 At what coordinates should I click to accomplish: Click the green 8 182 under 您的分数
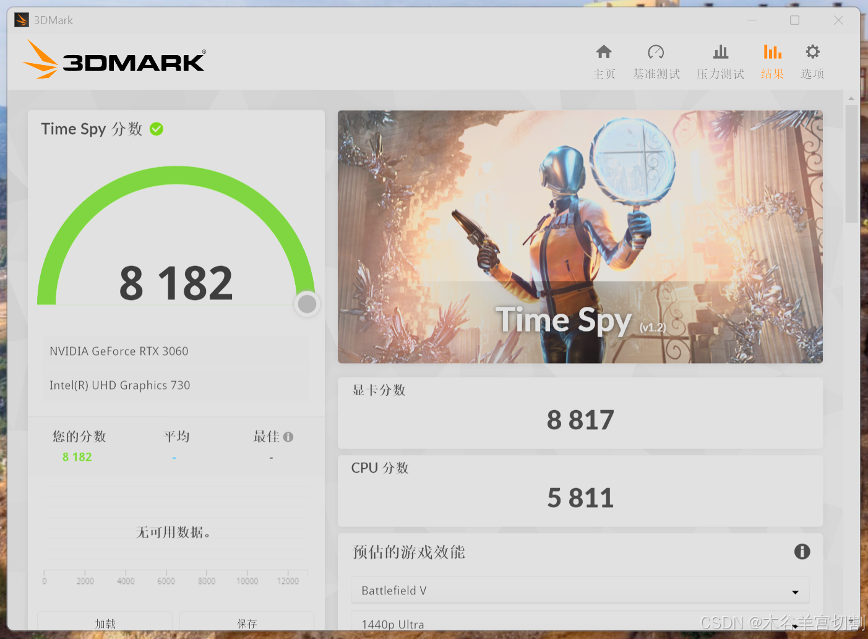pyautogui.click(x=77, y=457)
